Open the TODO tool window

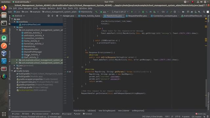[x=26, y=114]
